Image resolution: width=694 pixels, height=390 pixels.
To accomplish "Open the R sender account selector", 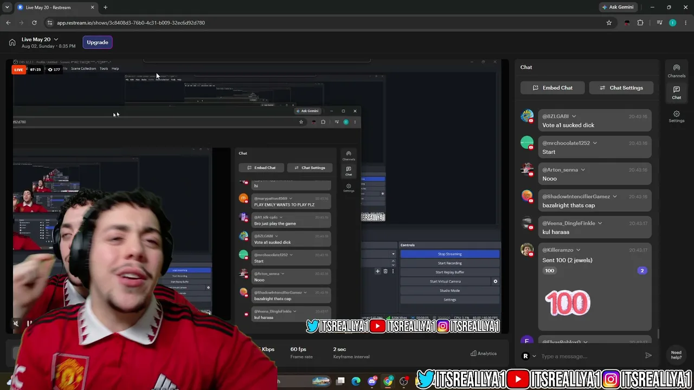I will click(529, 356).
